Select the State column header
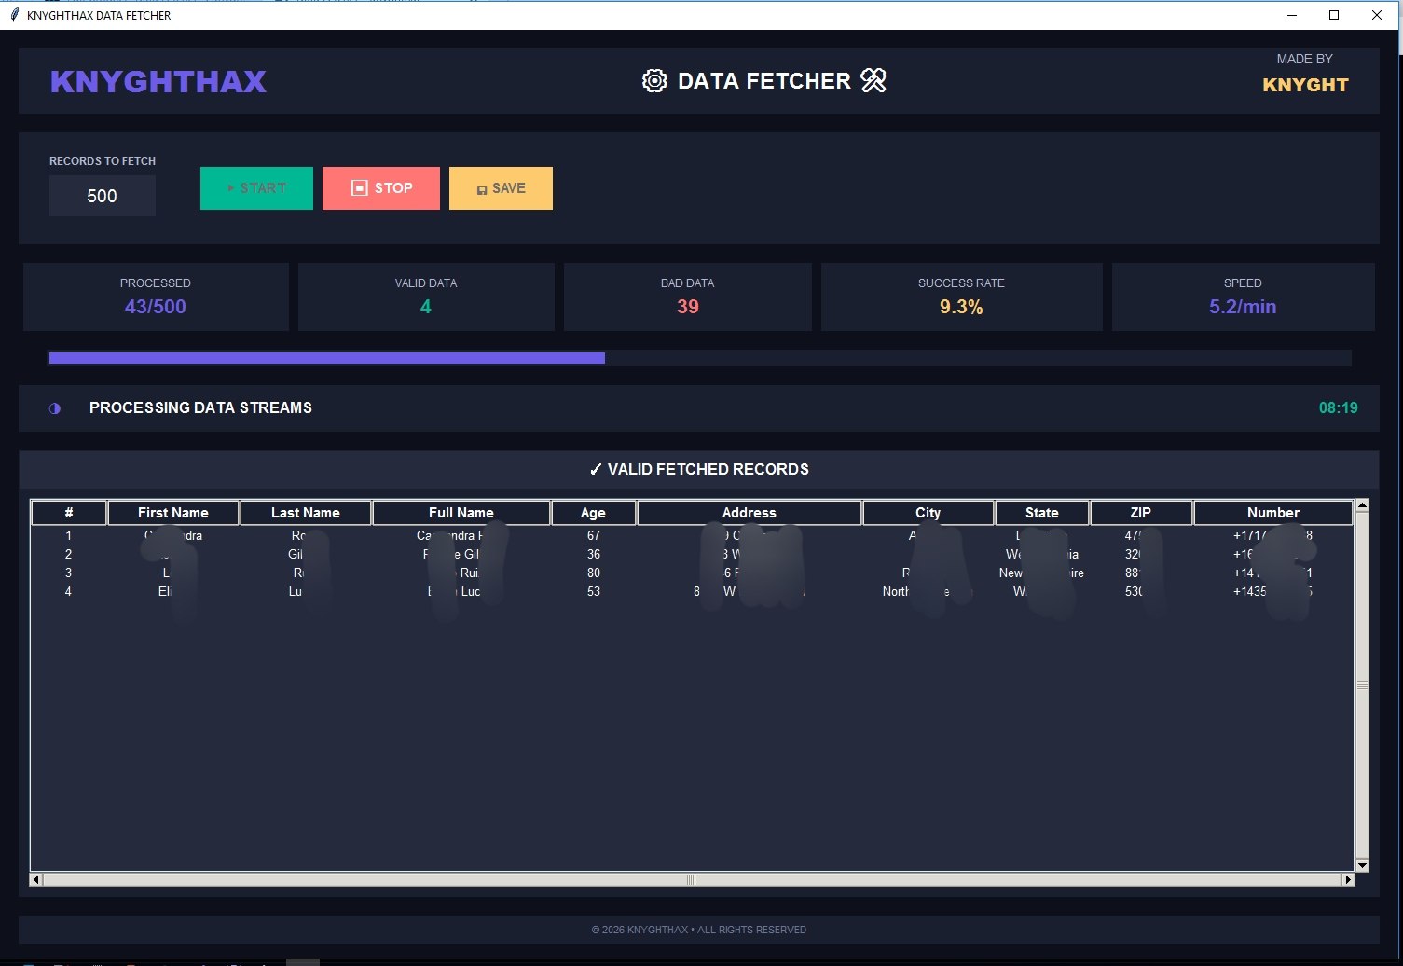 1041,513
